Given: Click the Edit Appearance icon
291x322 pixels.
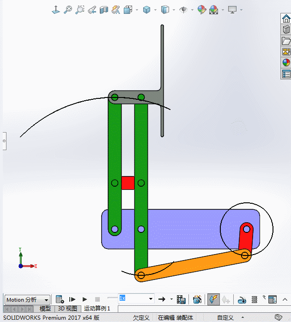Looking at the screenshot, I should (x=202, y=10).
